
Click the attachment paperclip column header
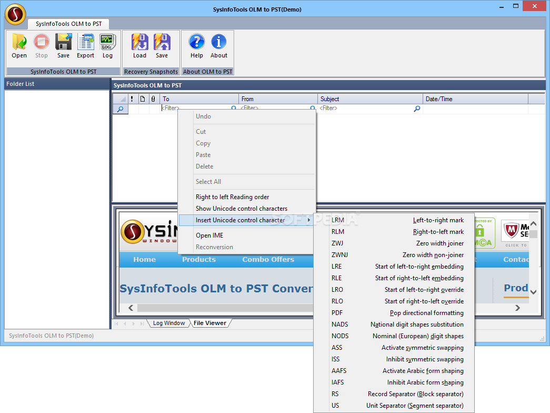click(153, 99)
